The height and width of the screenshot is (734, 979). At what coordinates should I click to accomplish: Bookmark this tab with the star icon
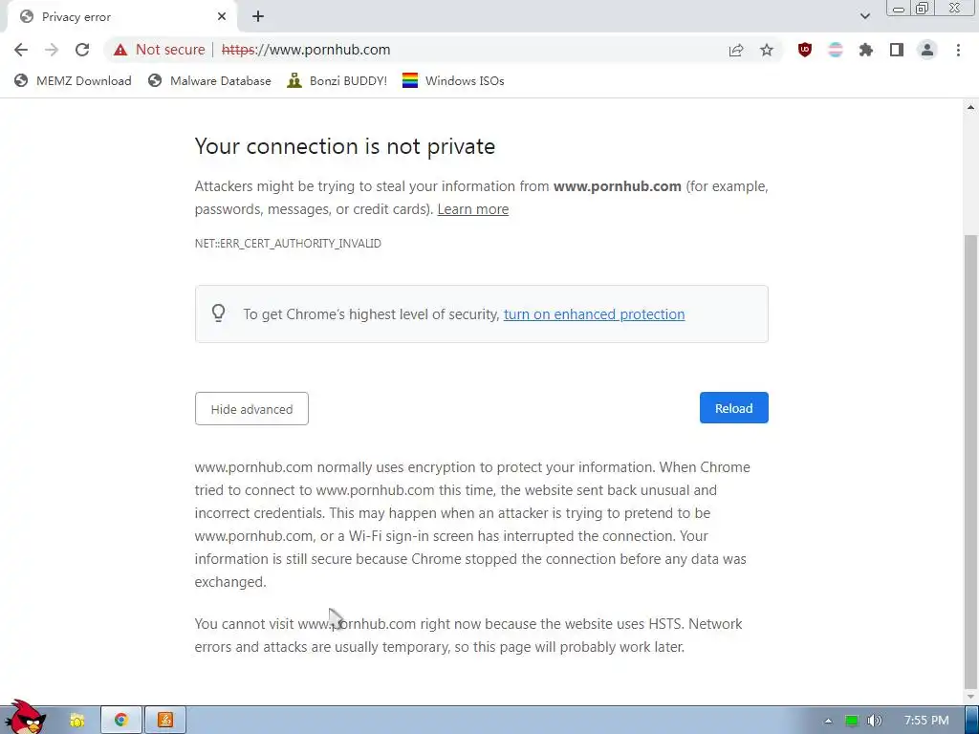767,50
